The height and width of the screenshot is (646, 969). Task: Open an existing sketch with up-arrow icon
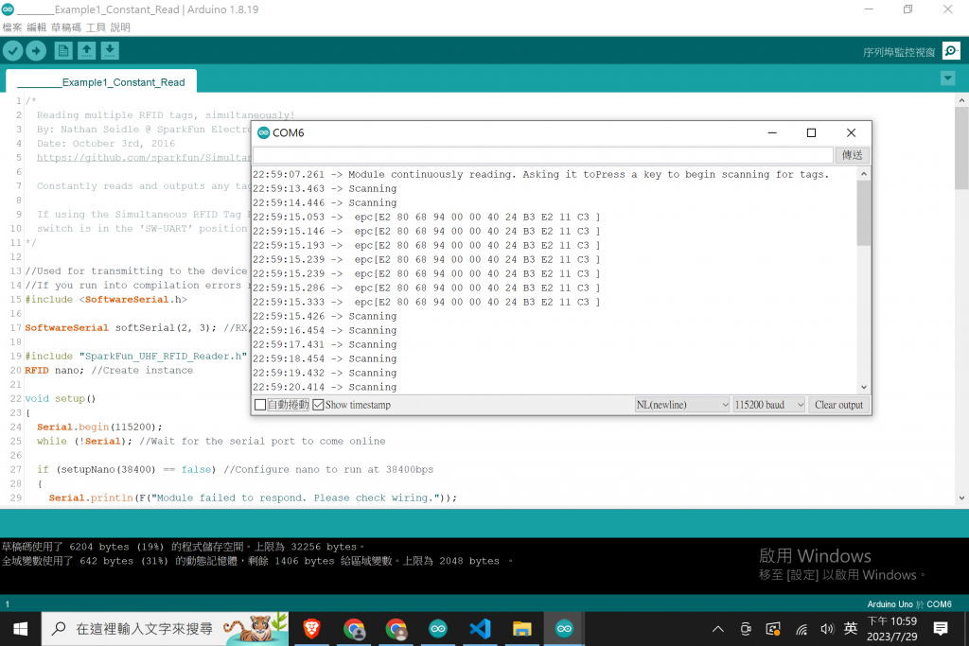click(86, 51)
